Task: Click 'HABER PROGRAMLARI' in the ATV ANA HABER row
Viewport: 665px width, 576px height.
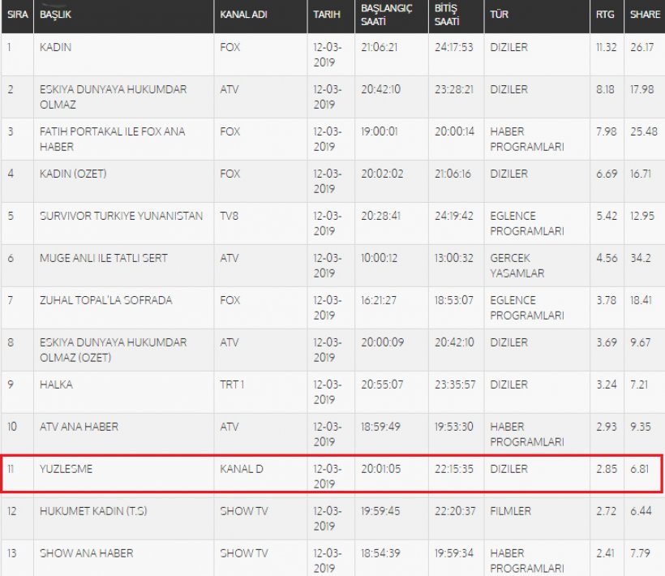Action: click(x=527, y=434)
